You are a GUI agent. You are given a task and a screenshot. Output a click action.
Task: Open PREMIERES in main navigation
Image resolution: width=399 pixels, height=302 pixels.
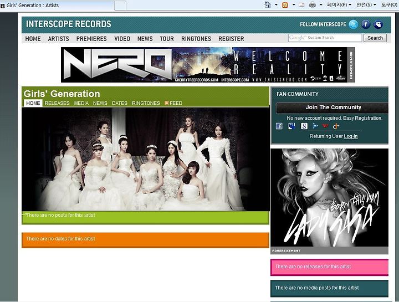click(x=91, y=39)
